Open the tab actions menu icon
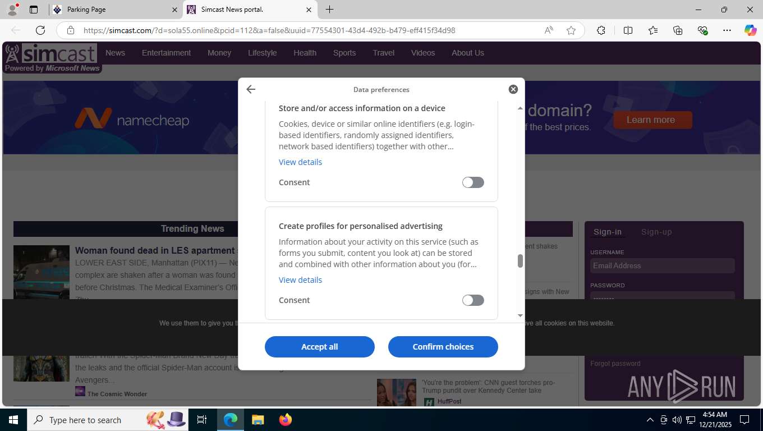763x431 pixels. click(x=34, y=10)
